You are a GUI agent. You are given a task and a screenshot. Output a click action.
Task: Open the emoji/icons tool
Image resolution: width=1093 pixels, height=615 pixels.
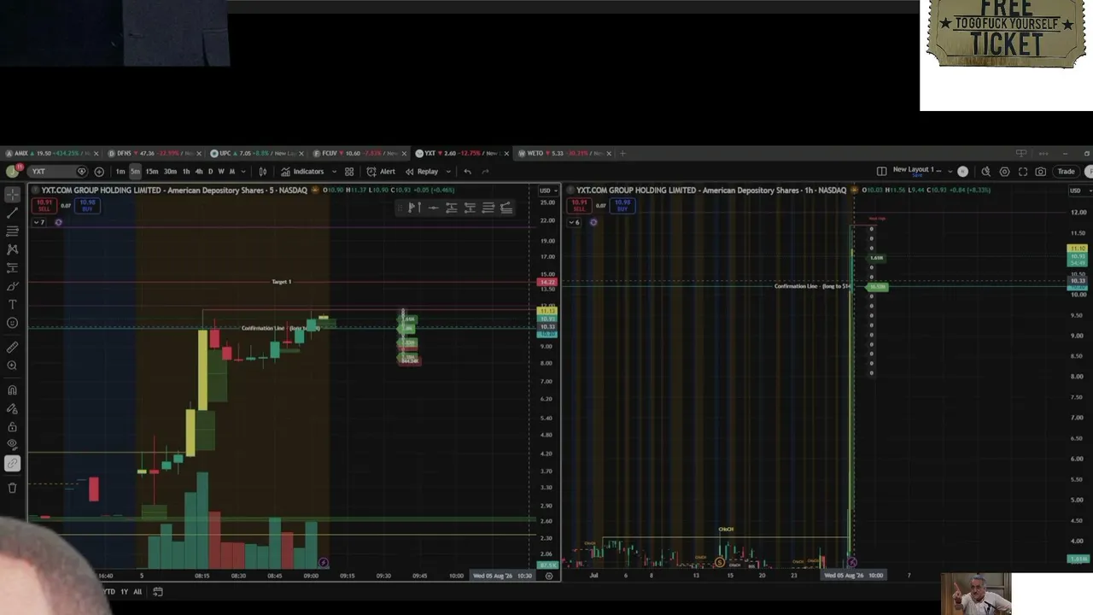[12, 323]
